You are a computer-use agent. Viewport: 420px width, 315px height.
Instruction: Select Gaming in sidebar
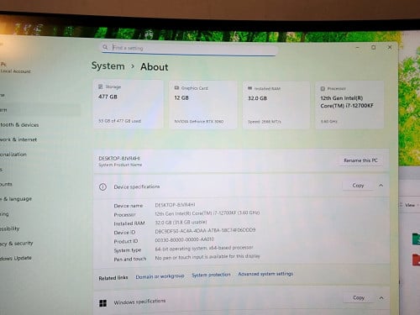4,214
